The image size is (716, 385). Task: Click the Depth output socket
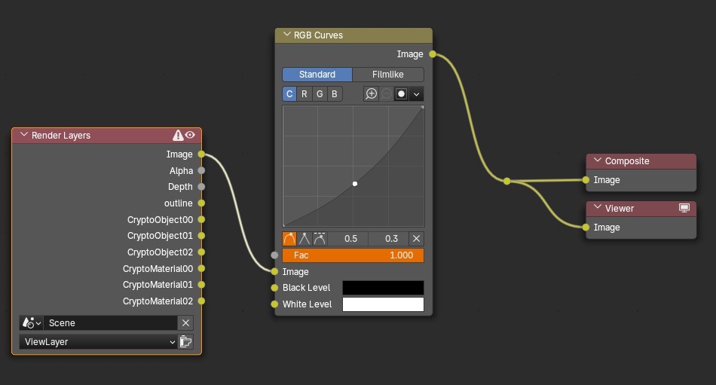pyautogui.click(x=201, y=187)
